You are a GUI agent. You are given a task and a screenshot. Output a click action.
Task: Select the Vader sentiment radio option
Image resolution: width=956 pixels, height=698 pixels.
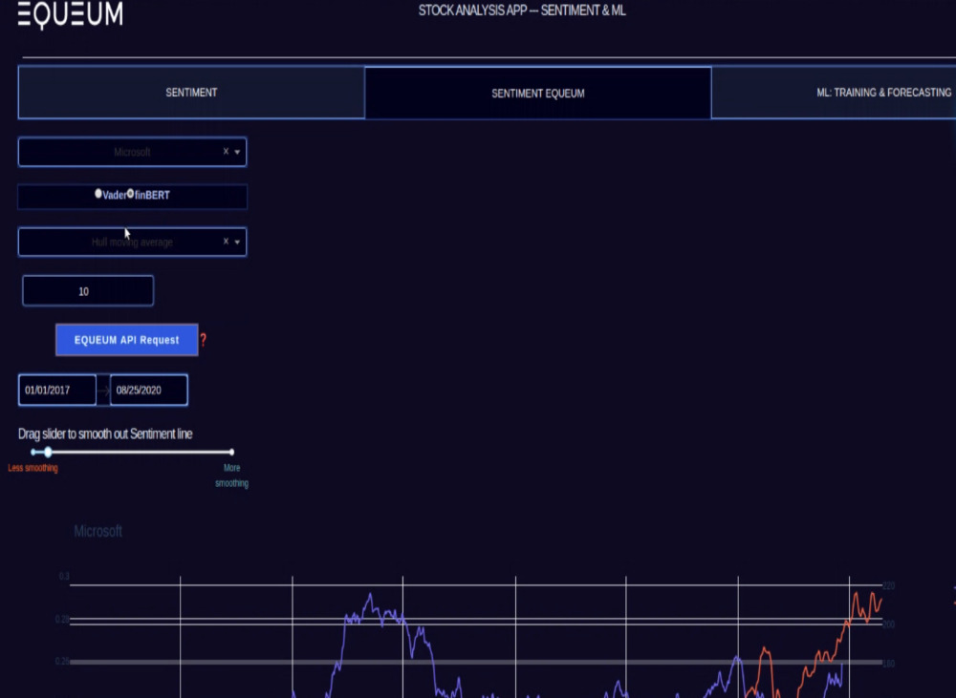point(98,194)
